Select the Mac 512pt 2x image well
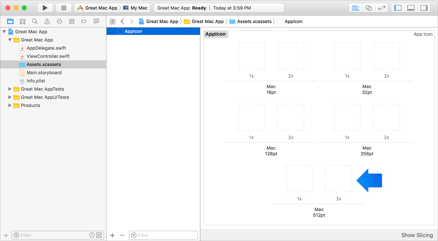The image size is (438, 241). 338,179
